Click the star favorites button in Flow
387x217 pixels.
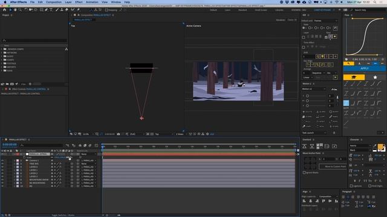(x=375, y=77)
